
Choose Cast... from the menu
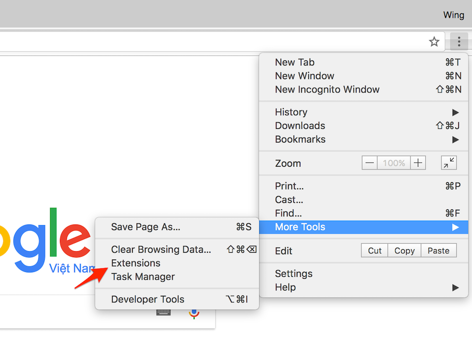pyautogui.click(x=363, y=200)
